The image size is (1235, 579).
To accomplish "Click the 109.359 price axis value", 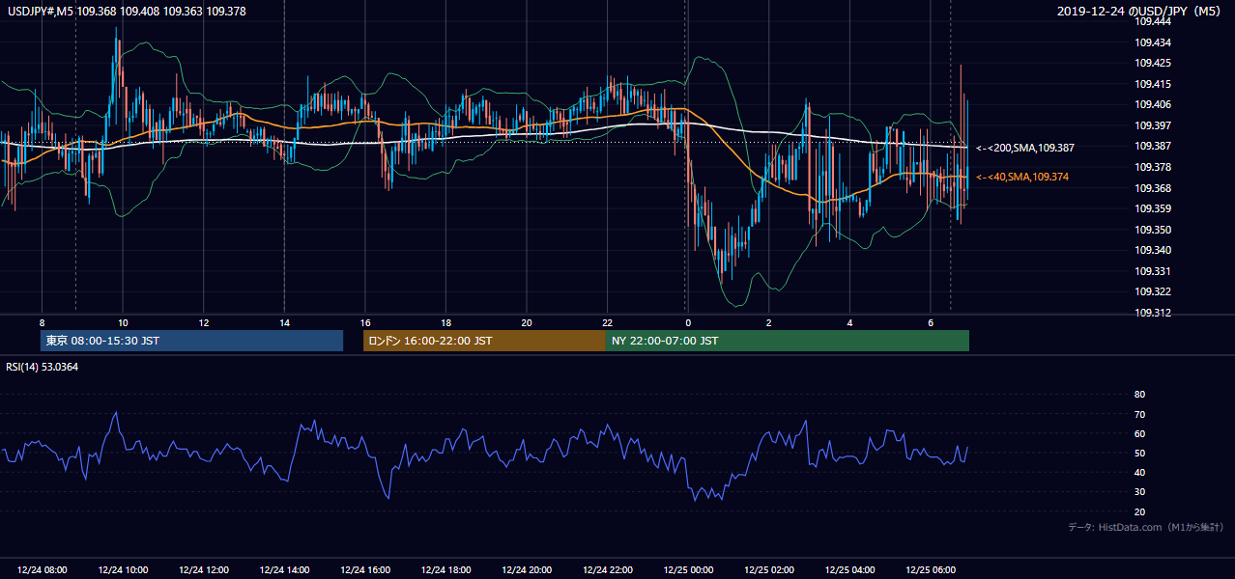I will pyautogui.click(x=1153, y=208).
